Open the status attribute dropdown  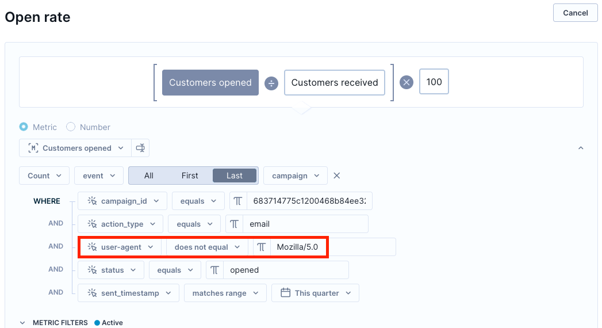(111, 270)
